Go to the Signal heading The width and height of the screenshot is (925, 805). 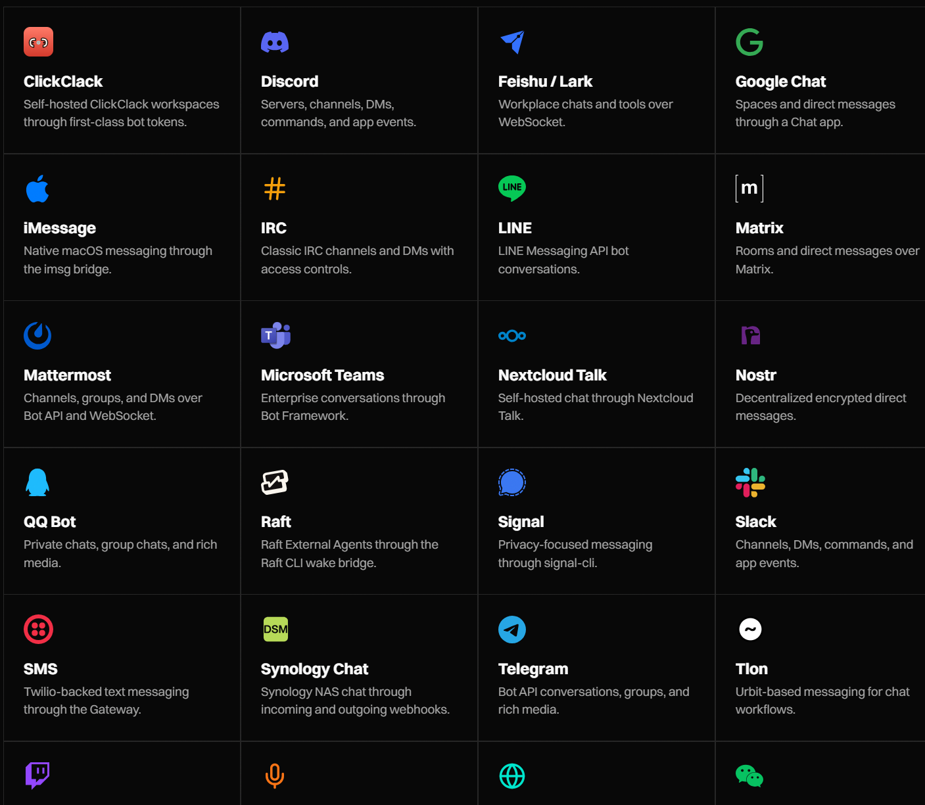coord(521,522)
